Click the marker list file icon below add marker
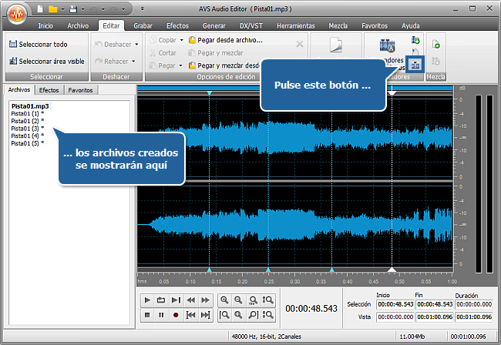 coord(415,52)
